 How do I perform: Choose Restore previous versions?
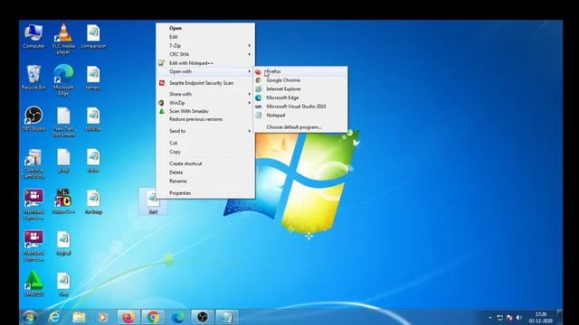205,119
